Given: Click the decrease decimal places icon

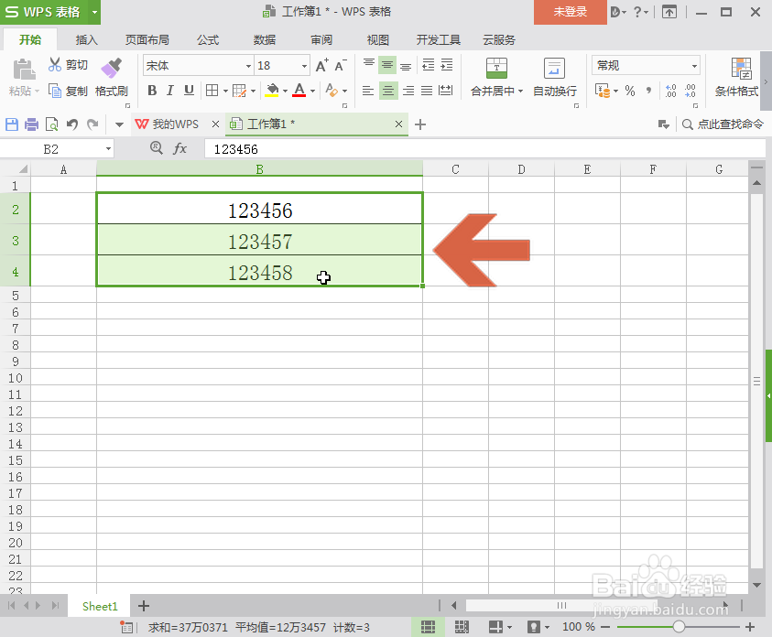Looking at the screenshot, I should [690, 91].
